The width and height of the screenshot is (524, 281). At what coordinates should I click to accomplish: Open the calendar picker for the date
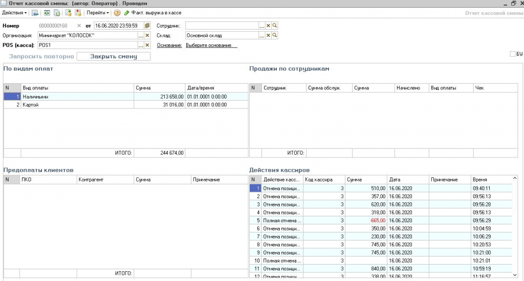click(147, 26)
